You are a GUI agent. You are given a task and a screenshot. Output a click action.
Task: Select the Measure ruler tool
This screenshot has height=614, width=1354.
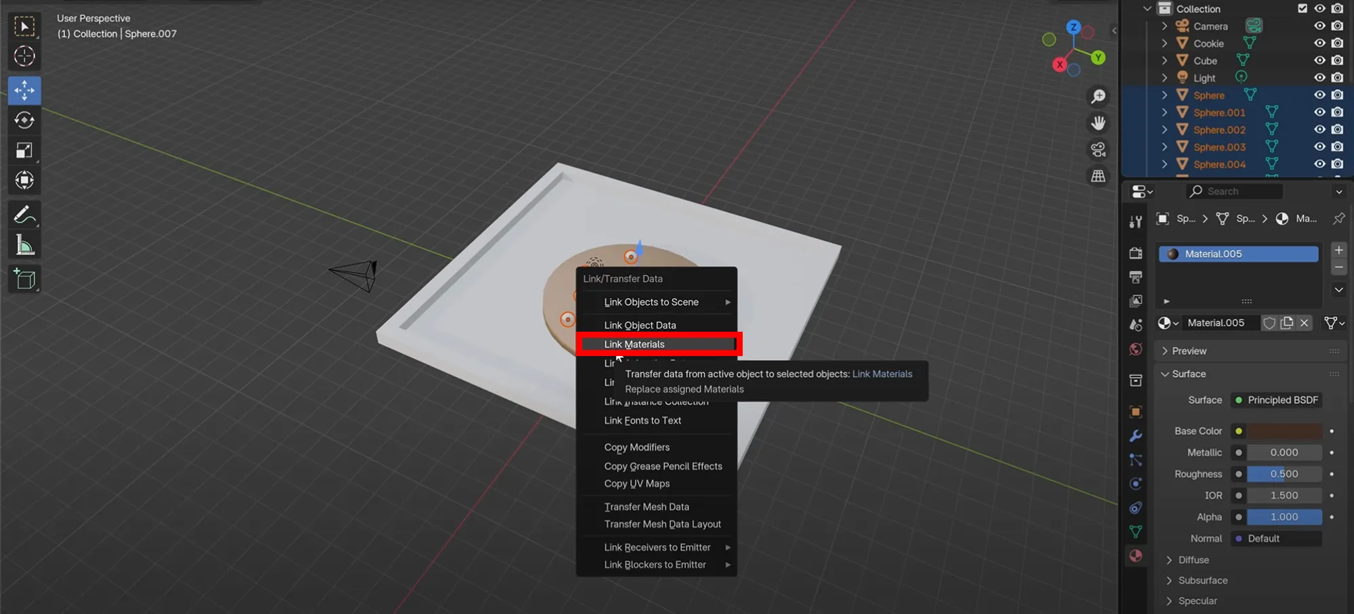tap(24, 246)
